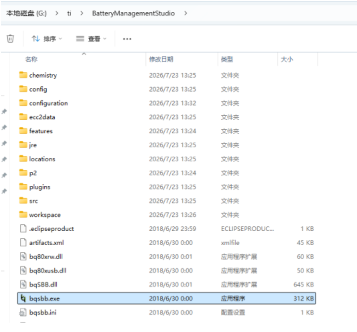Screen dimensions: 357x332
Task: Select the features folder name
Action: [41, 131]
